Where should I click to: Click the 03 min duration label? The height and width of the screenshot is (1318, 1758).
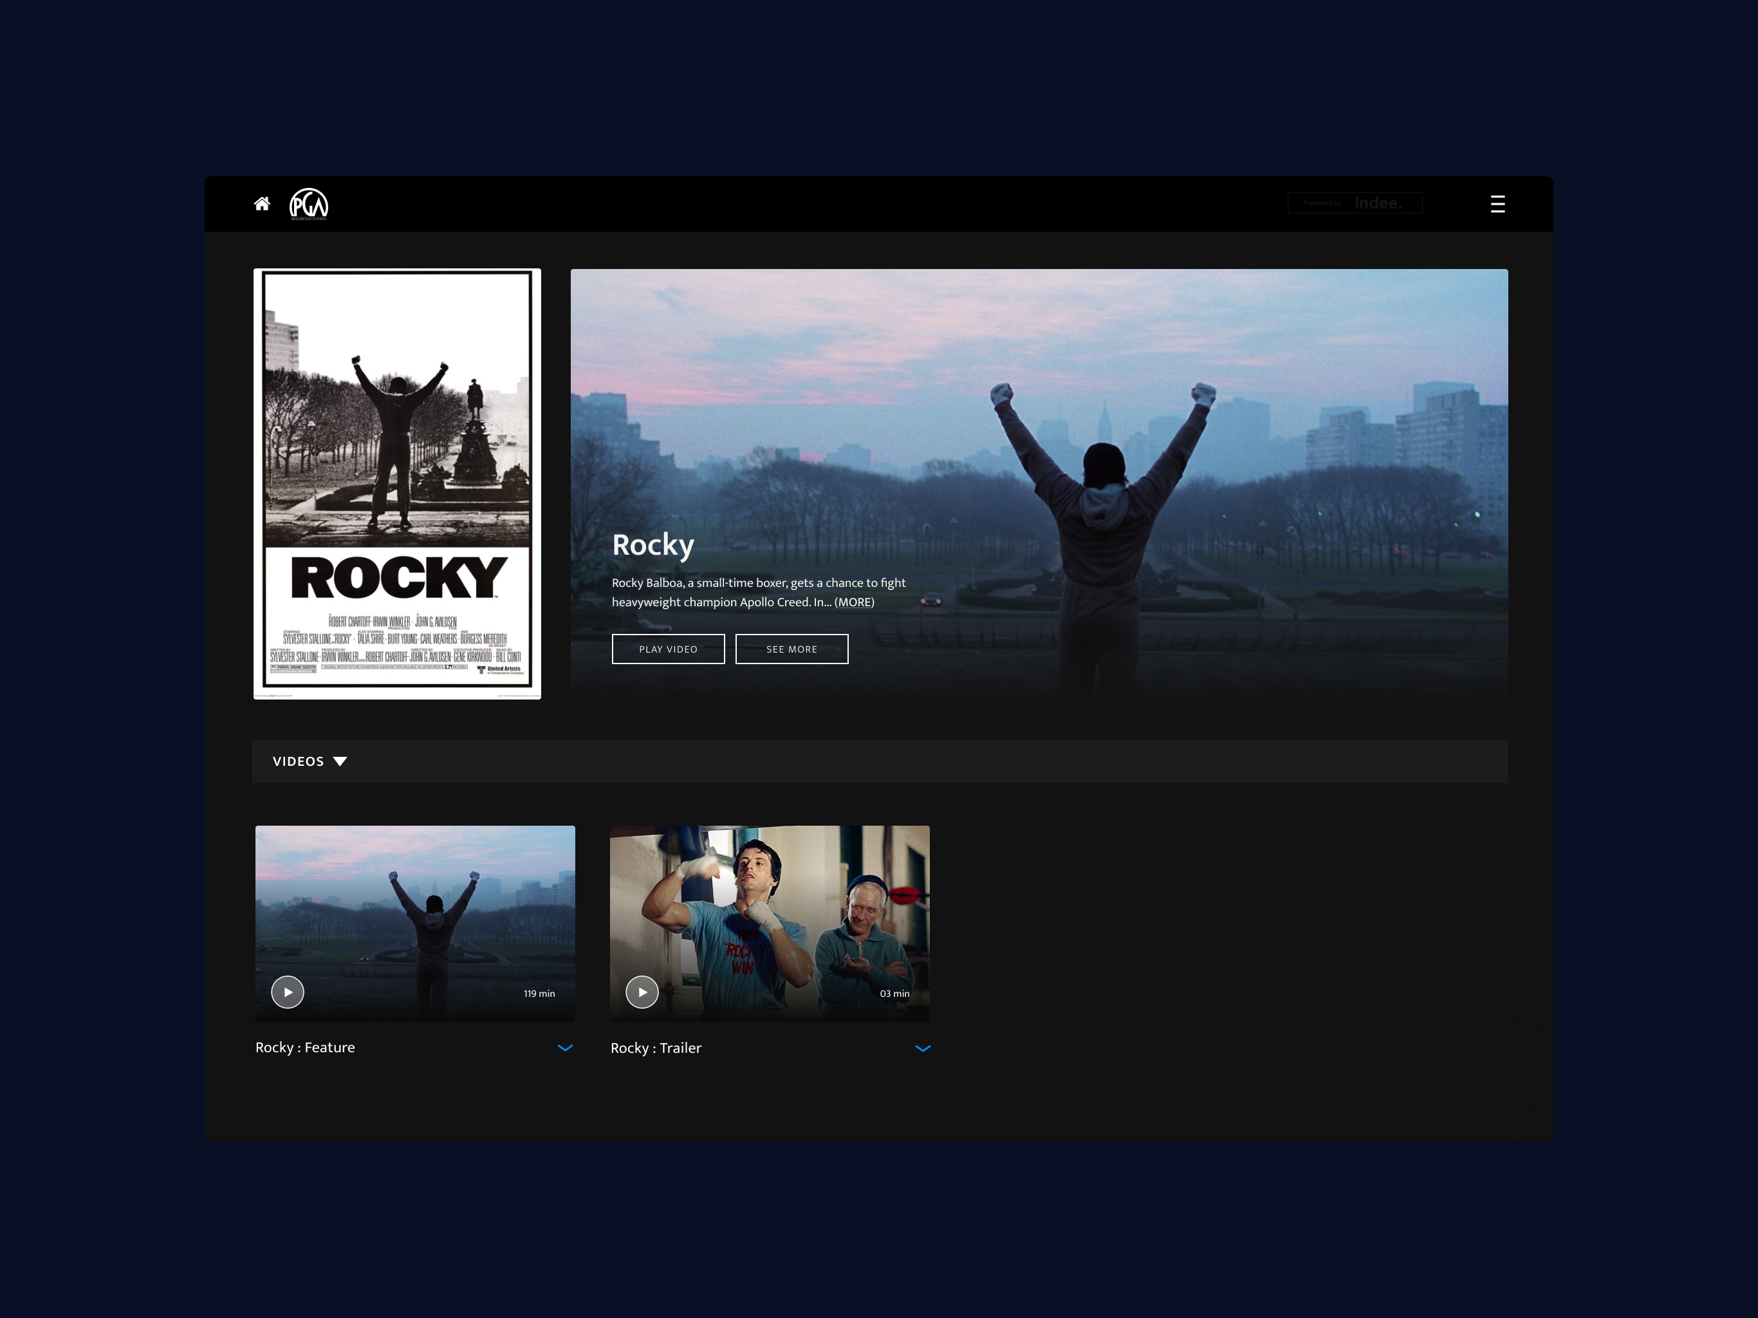click(x=894, y=994)
